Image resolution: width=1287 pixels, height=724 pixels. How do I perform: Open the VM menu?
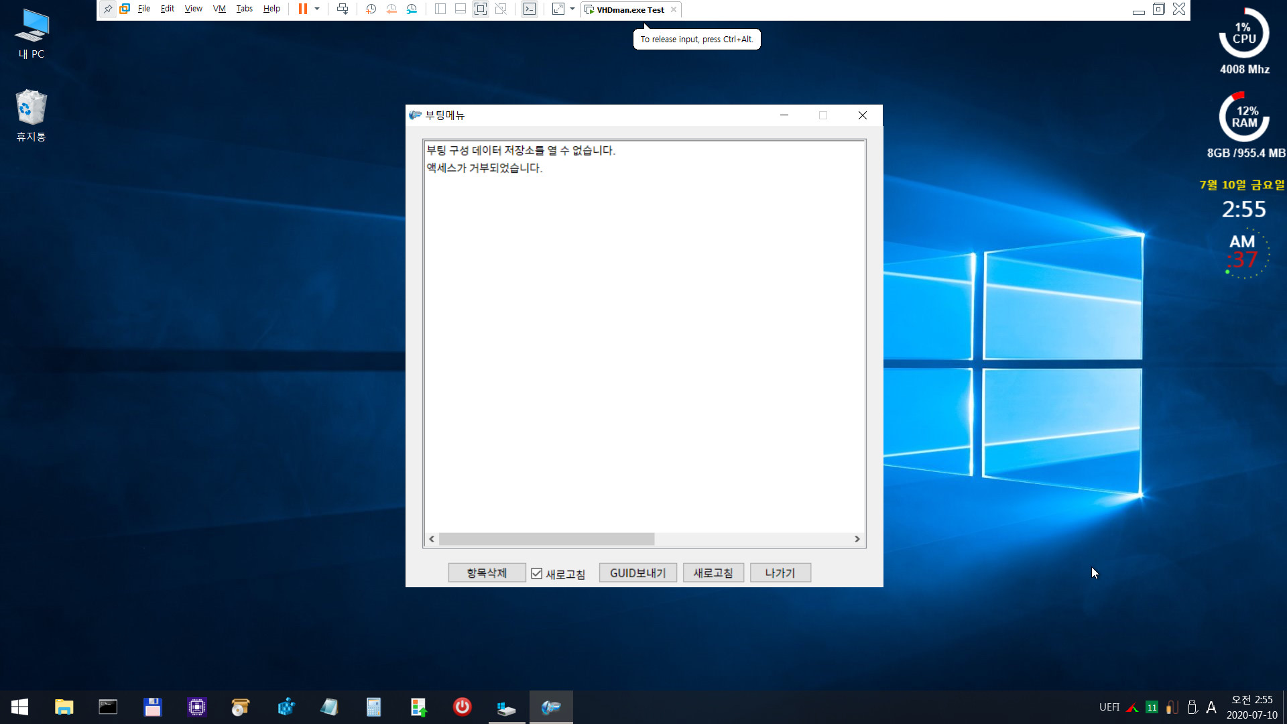219,9
